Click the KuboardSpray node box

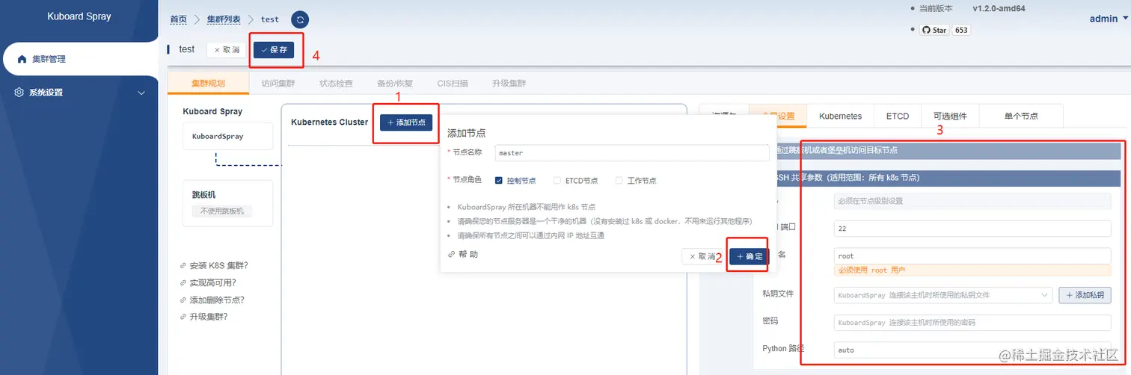click(x=227, y=137)
